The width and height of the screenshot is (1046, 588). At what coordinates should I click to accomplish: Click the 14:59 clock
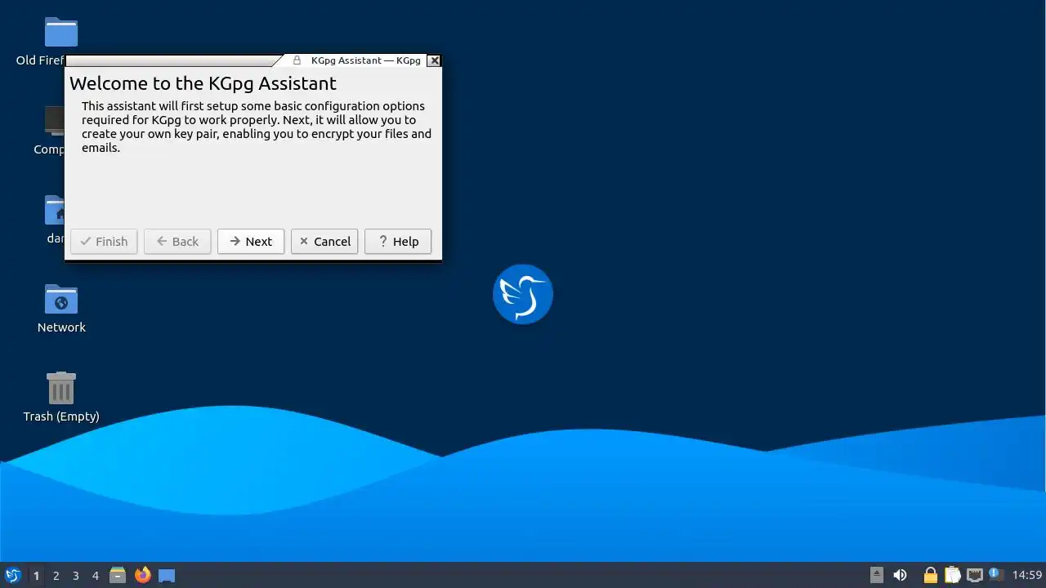click(x=1027, y=576)
